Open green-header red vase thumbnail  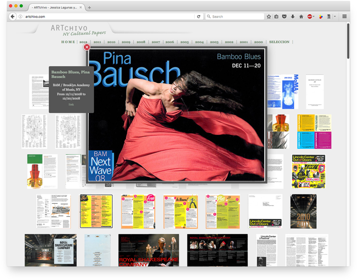pos(42,171)
